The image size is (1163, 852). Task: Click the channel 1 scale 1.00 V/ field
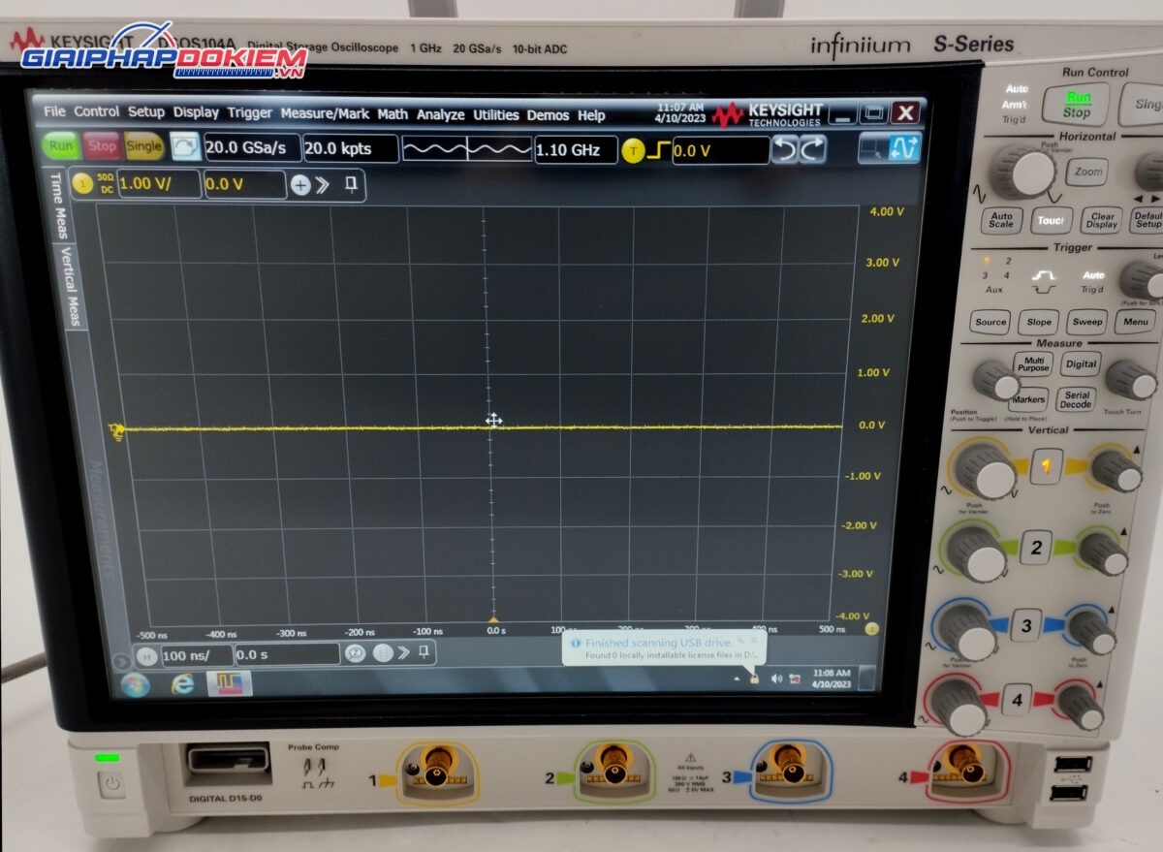click(x=159, y=183)
